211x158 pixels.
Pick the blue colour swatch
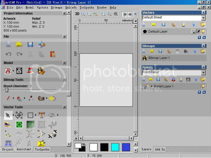(x=126, y=147)
